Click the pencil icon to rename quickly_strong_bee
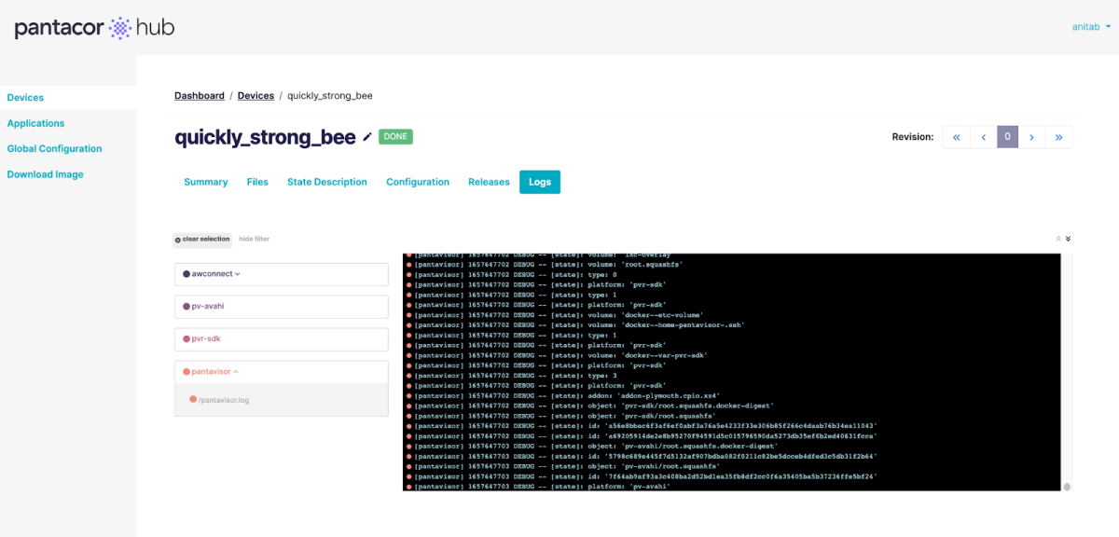The width and height of the screenshot is (1119, 537). [x=366, y=136]
